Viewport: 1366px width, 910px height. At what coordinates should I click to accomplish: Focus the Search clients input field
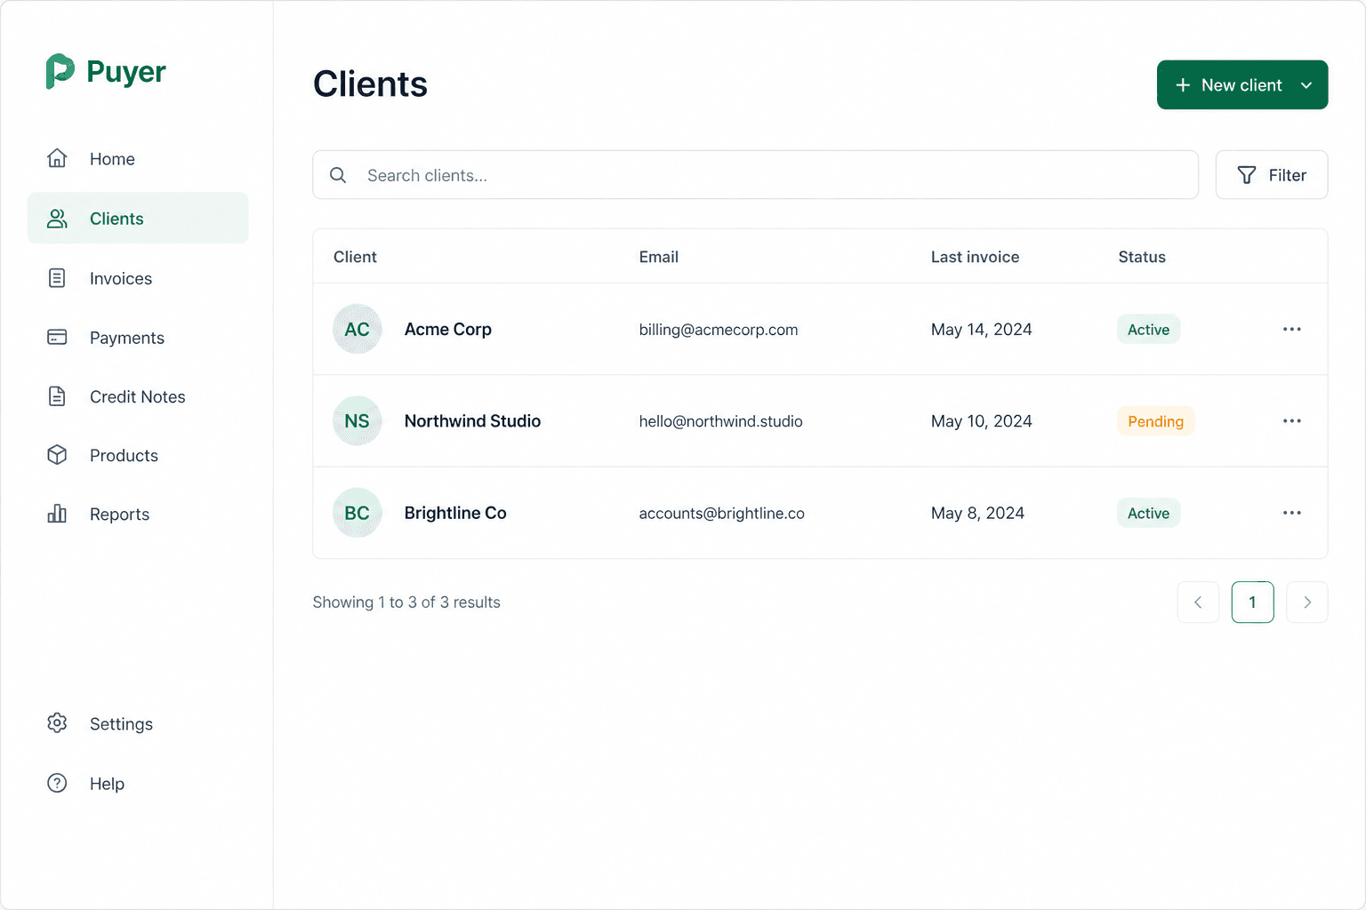(x=755, y=175)
